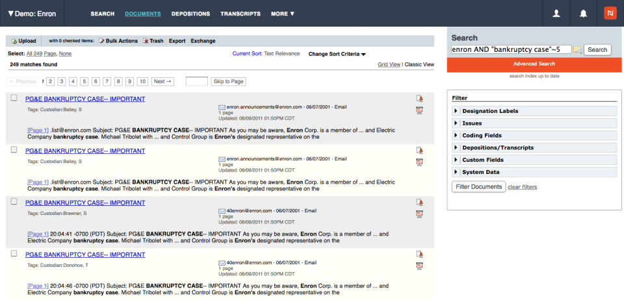
Task: Open the MORE menu
Action: pos(283,14)
